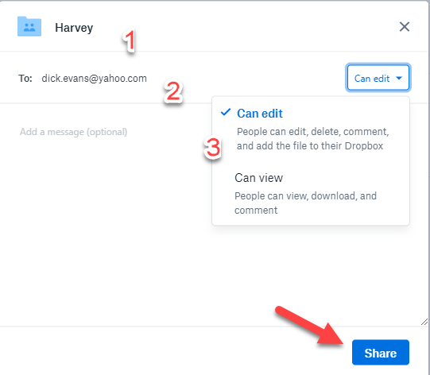The width and height of the screenshot is (430, 375).
Task: Click the red number 2 annotation
Action: [173, 92]
